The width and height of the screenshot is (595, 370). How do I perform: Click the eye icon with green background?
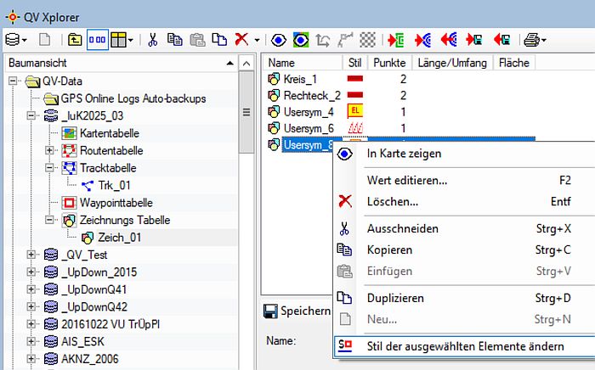(x=301, y=40)
